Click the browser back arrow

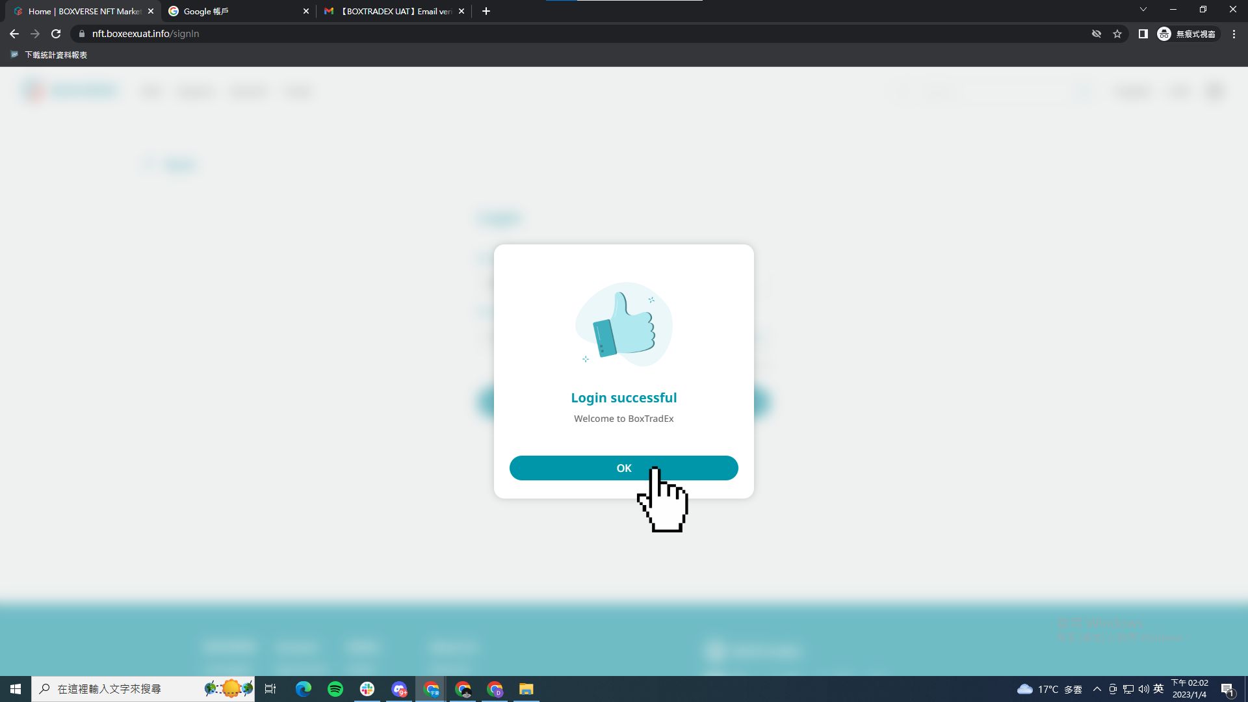[x=14, y=34]
